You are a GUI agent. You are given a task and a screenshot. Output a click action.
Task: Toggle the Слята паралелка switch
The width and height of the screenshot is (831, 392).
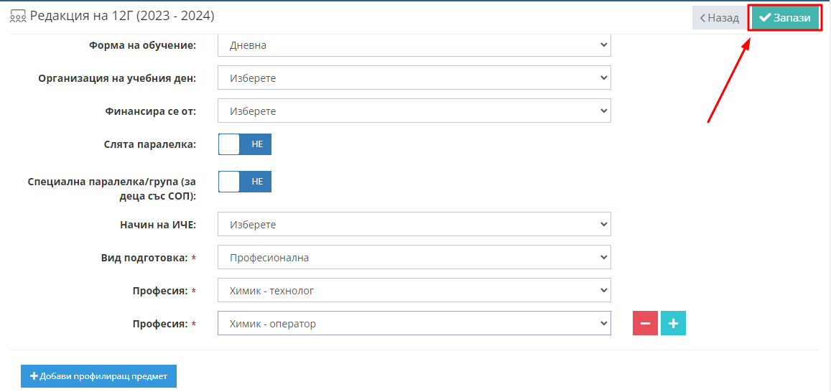click(245, 144)
